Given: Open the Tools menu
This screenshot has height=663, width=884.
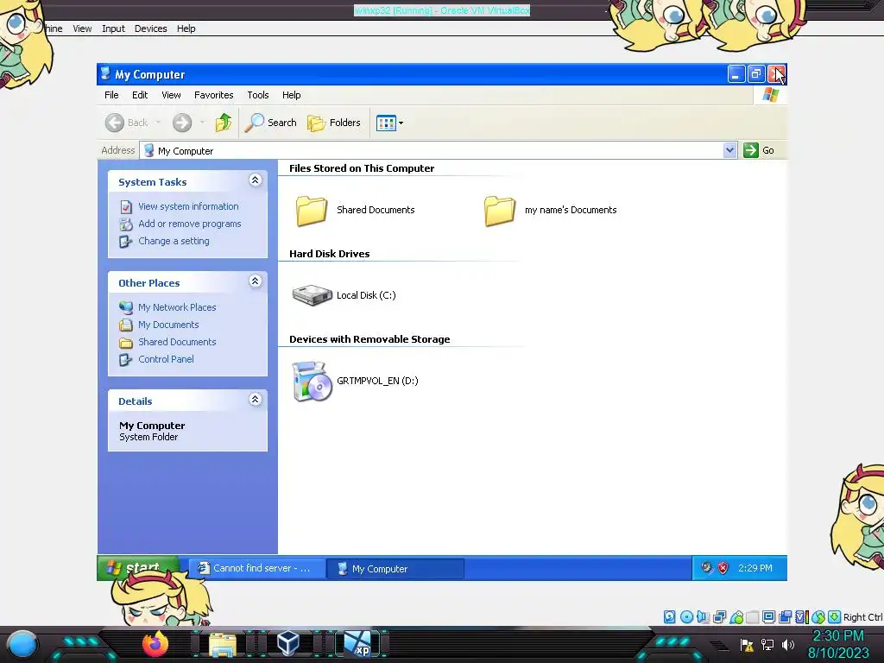Looking at the screenshot, I should [x=257, y=95].
